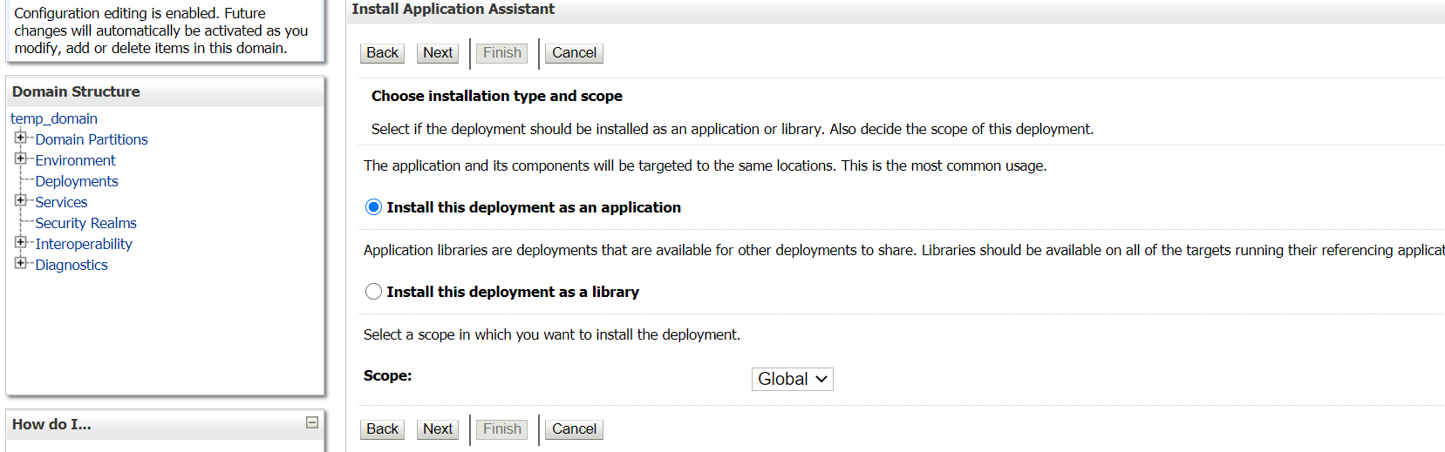Collapse the How do I panel
The image size is (1445, 452).
tap(312, 422)
